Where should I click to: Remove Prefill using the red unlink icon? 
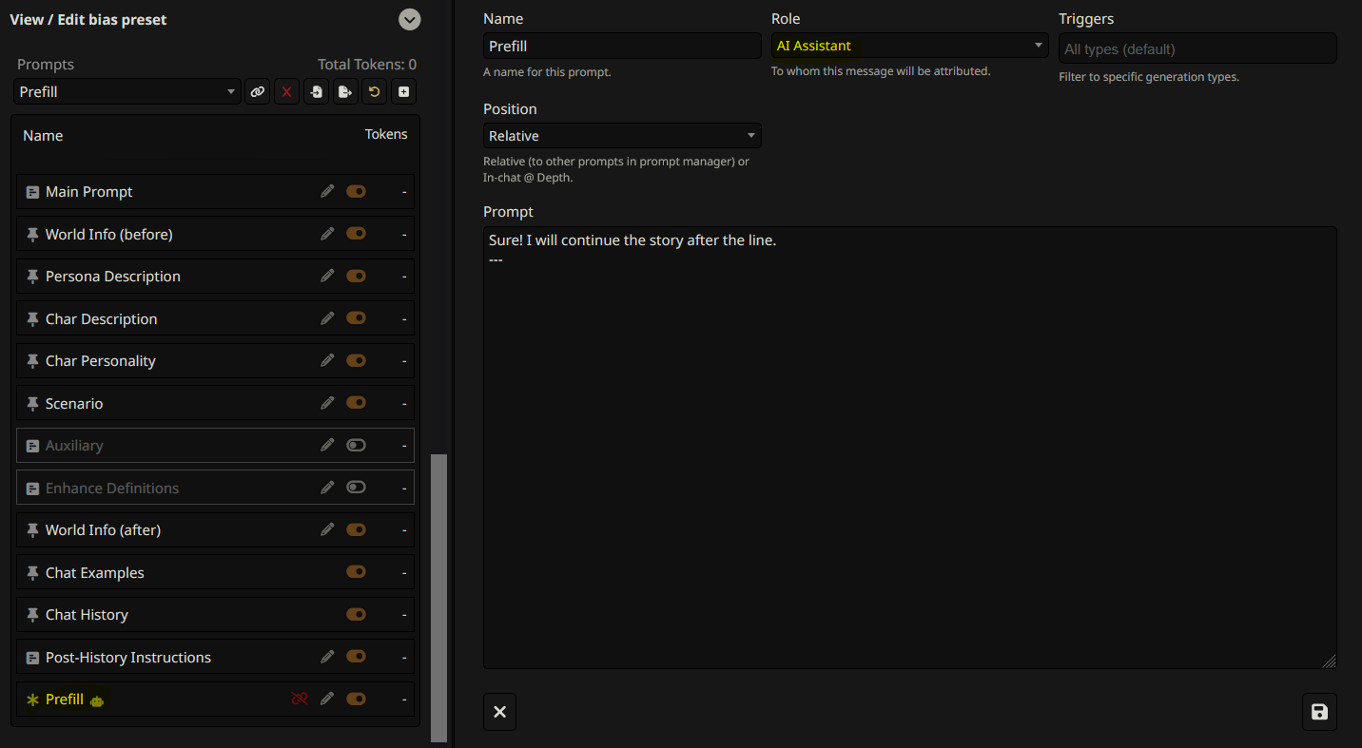click(x=300, y=699)
